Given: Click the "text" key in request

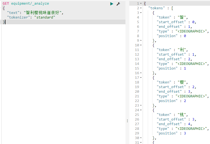Looking at the screenshot, I should coord(13,13).
